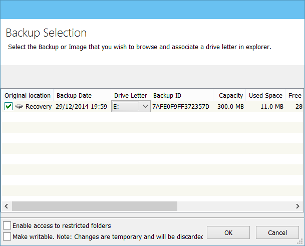Click the OK button
Screen dimensions: 305x246
[x=228, y=232]
